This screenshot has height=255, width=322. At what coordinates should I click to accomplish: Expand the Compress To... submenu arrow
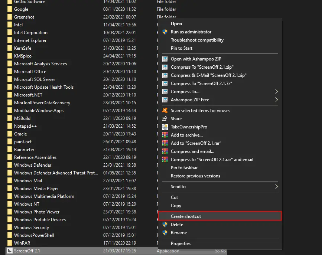(276, 92)
